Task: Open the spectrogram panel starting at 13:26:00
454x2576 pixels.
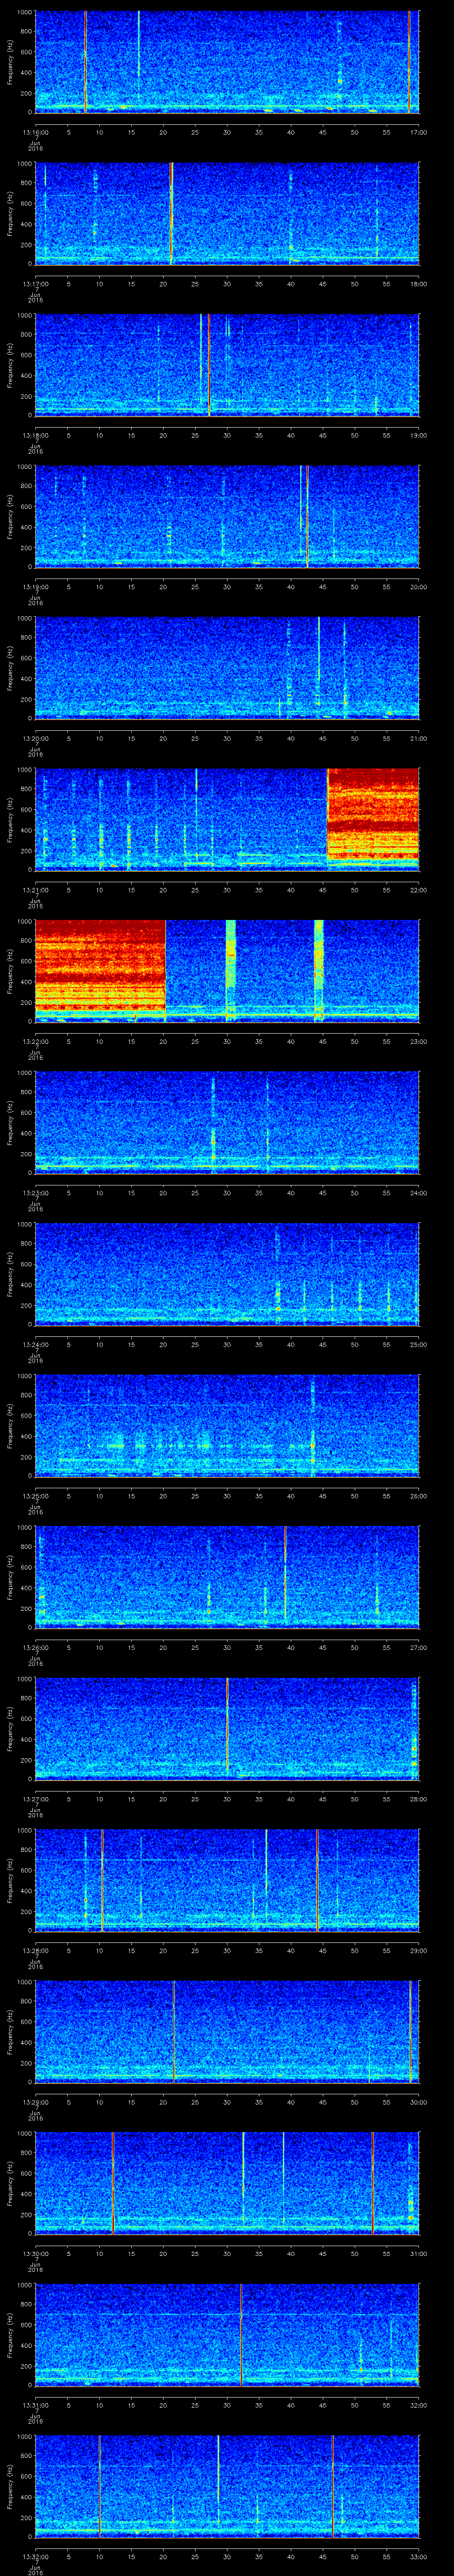Action: pos(227,1577)
